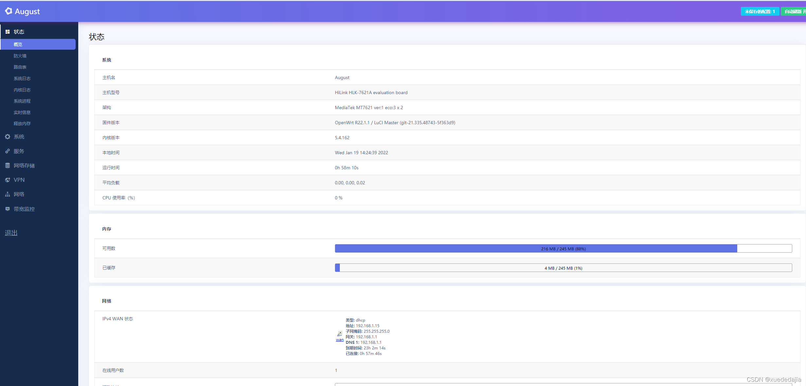Click the 网络存储 database icon
806x386 pixels.
(x=7, y=165)
